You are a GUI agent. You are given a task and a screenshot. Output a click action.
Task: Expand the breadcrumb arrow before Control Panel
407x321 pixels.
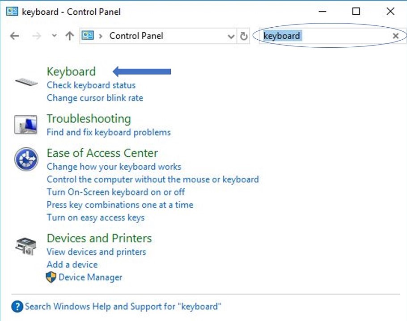(101, 36)
